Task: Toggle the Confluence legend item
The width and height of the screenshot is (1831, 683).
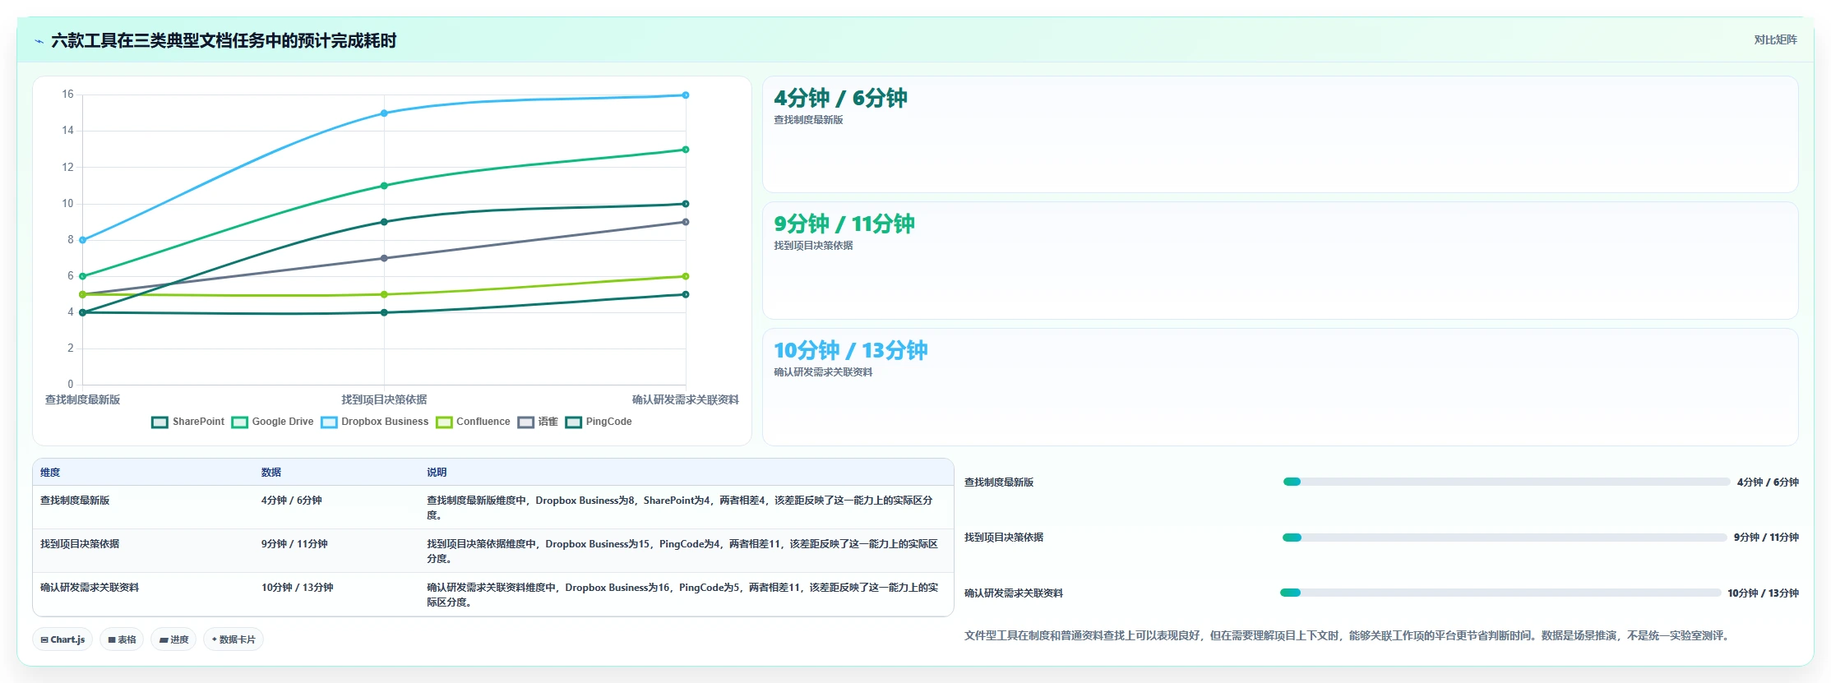Action: 474,422
